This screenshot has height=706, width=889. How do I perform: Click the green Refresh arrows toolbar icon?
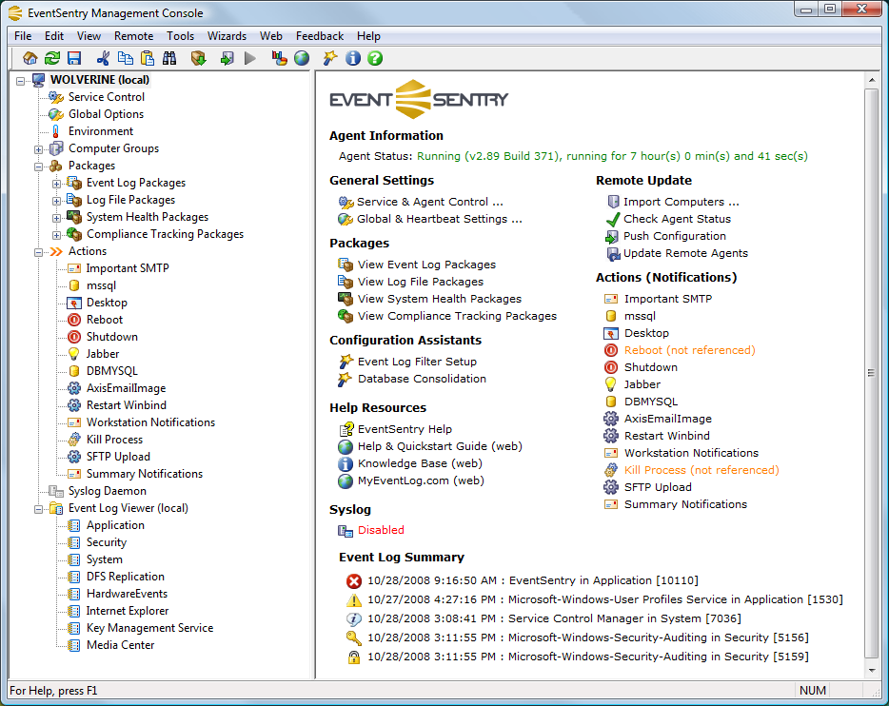(52, 58)
